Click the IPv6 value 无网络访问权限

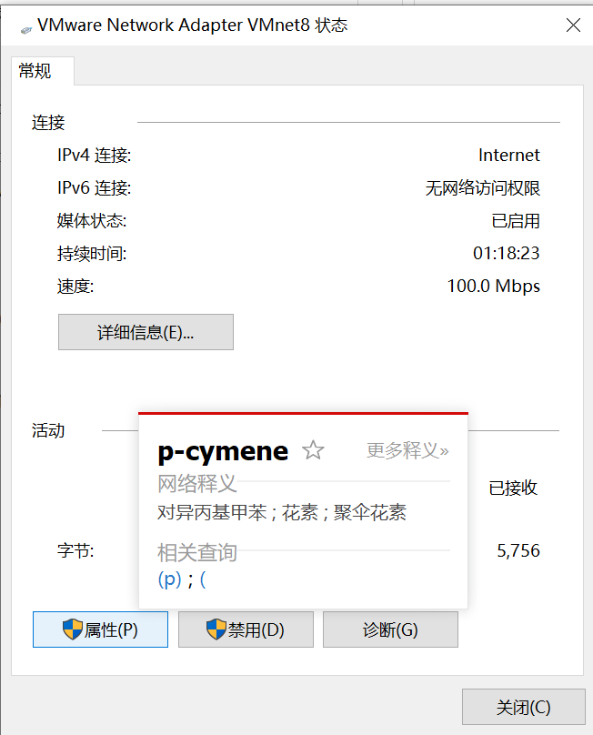(483, 188)
